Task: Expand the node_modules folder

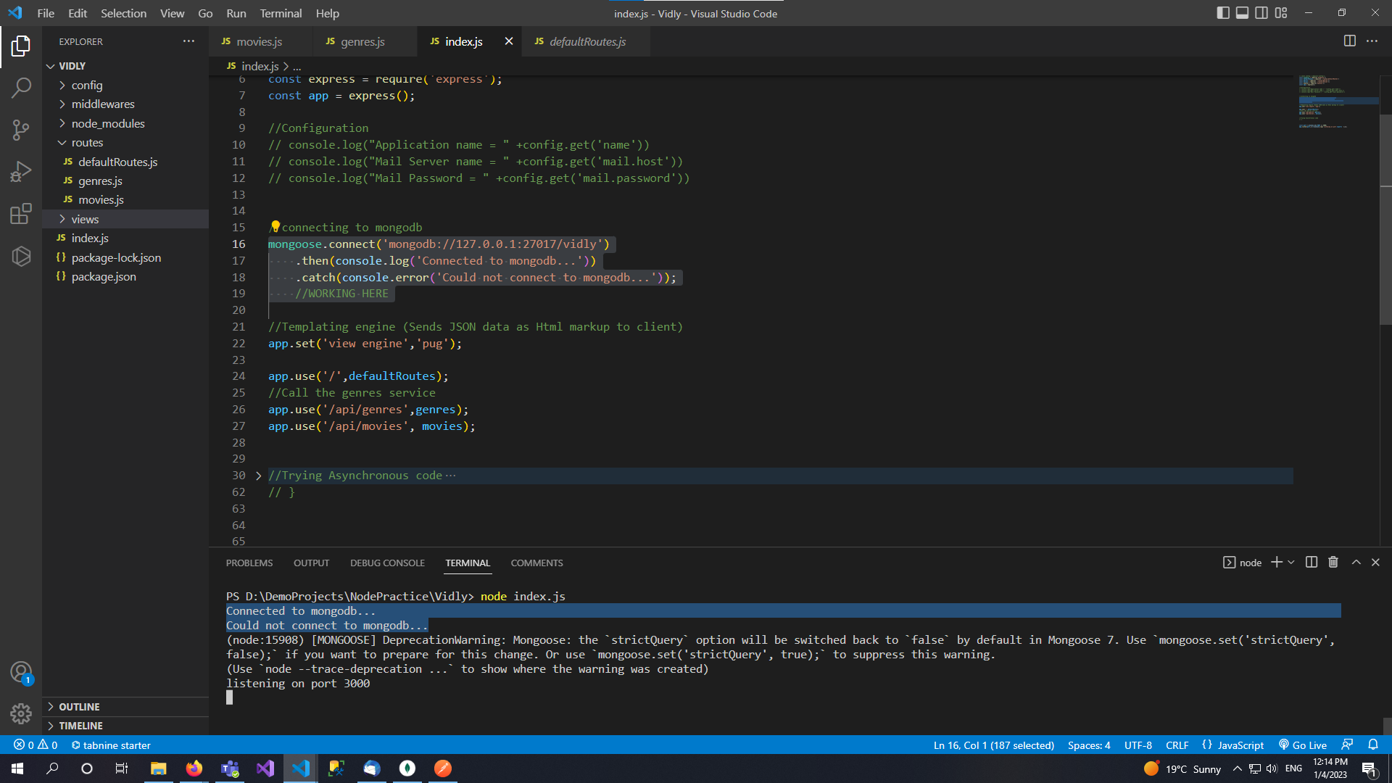Action: [x=125, y=124]
